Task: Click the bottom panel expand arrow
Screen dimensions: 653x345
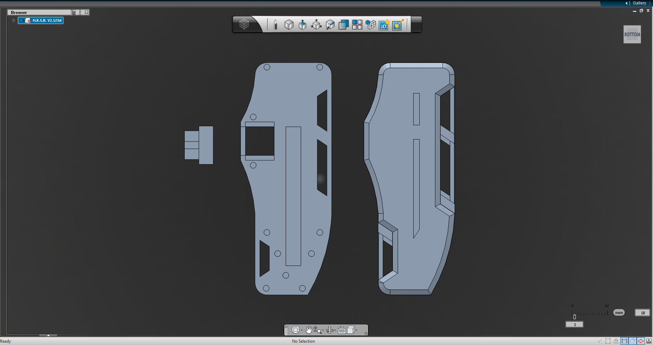Action: coord(48,335)
